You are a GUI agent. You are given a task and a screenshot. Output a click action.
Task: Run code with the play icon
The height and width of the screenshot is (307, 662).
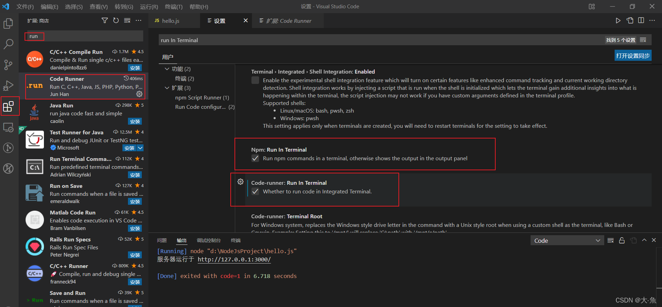[618, 21]
